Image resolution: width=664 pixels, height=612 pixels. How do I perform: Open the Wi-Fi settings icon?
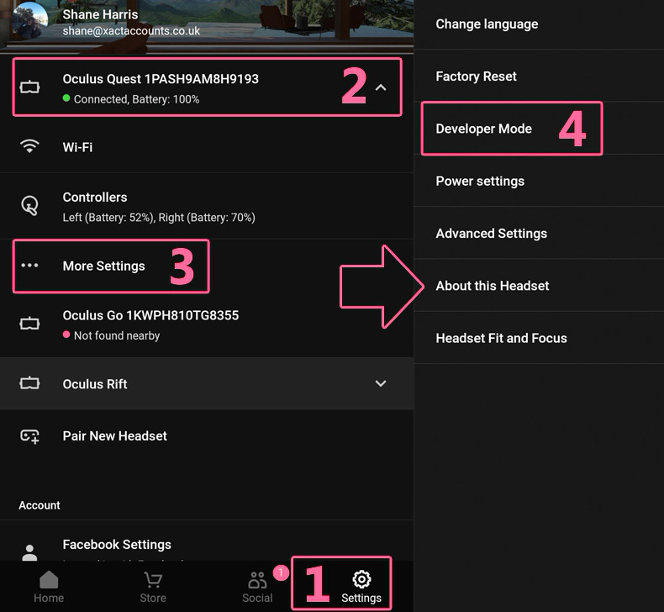[29, 146]
